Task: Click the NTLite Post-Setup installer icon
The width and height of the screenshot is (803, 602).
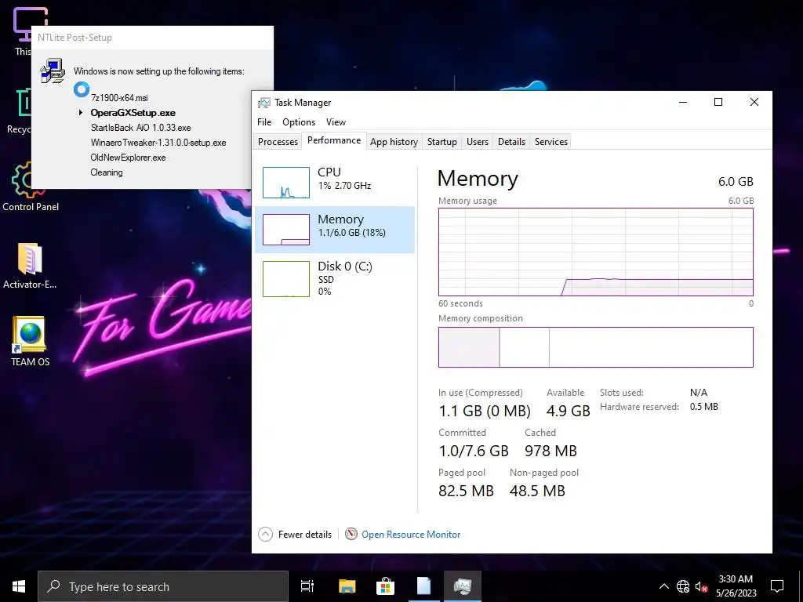Action: coord(53,71)
